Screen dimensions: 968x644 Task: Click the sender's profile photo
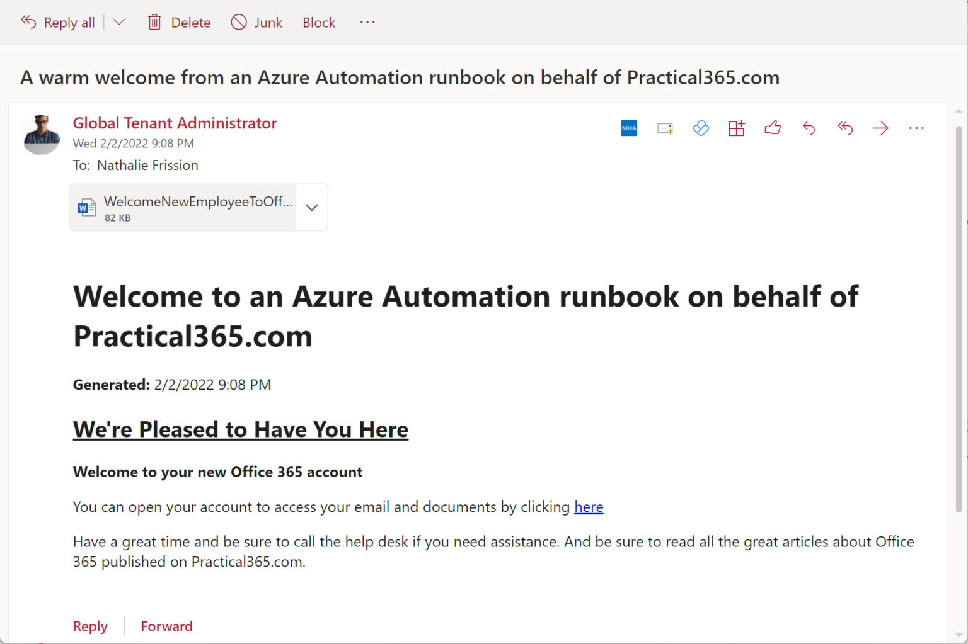pyautogui.click(x=42, y=134)
